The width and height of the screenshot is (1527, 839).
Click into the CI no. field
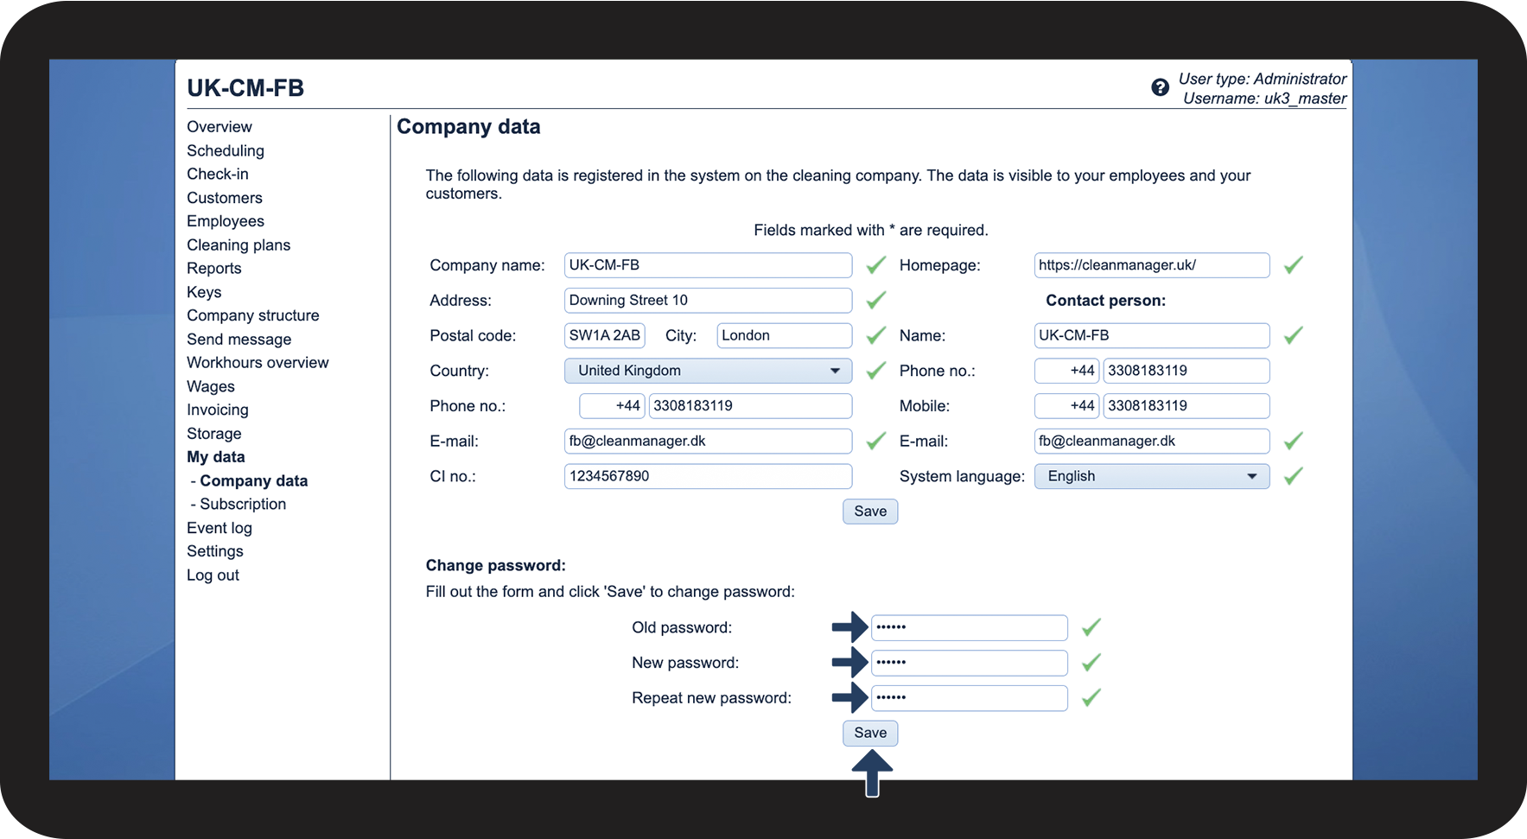708,476
